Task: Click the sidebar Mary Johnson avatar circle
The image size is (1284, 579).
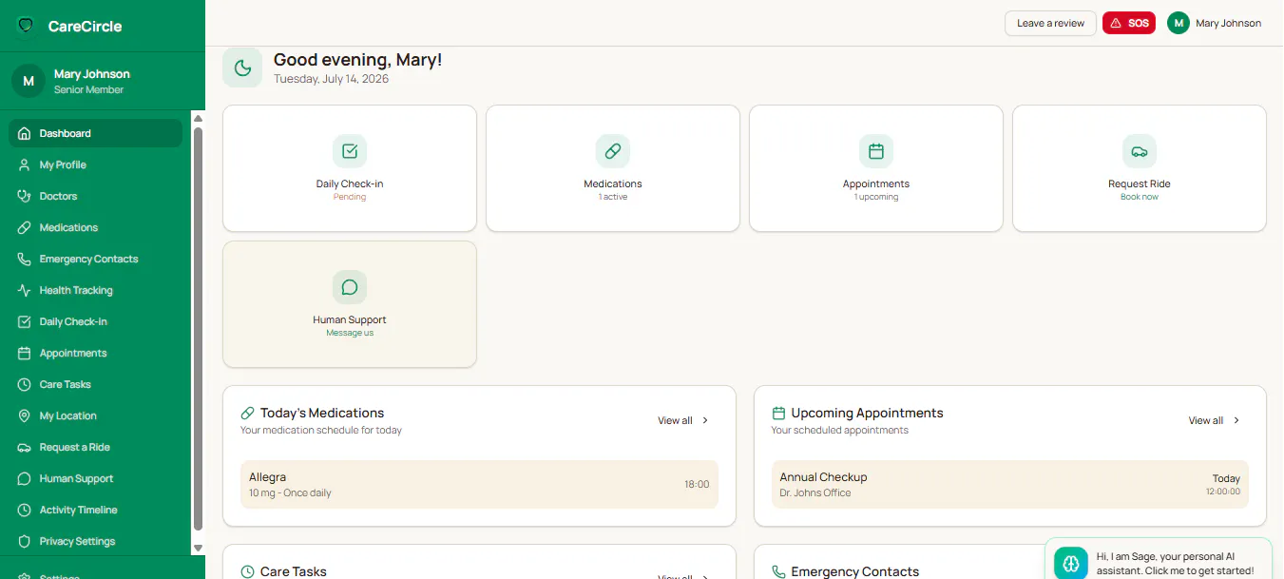Action: [29, 81]
